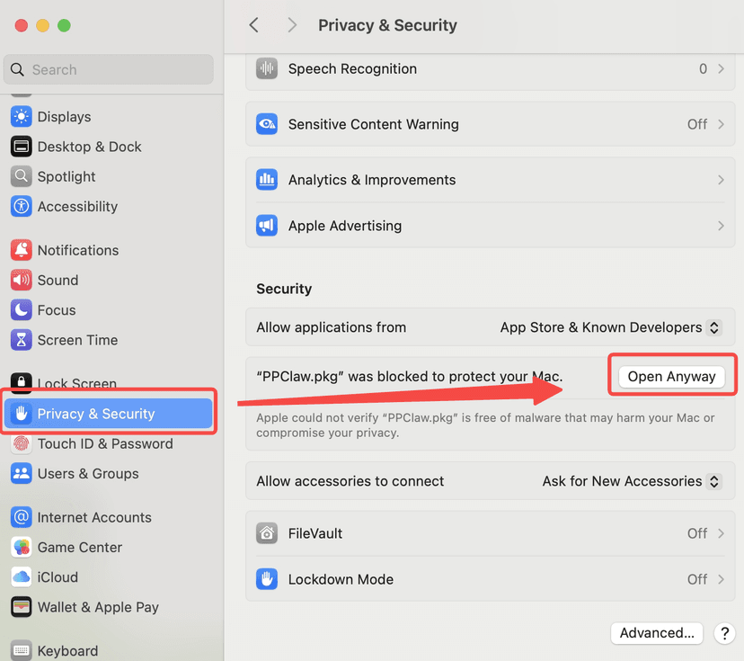The height and width of the screenshot is (661, 744).
Task: Open the Advanced settings
Action: (x=657, y=633)
